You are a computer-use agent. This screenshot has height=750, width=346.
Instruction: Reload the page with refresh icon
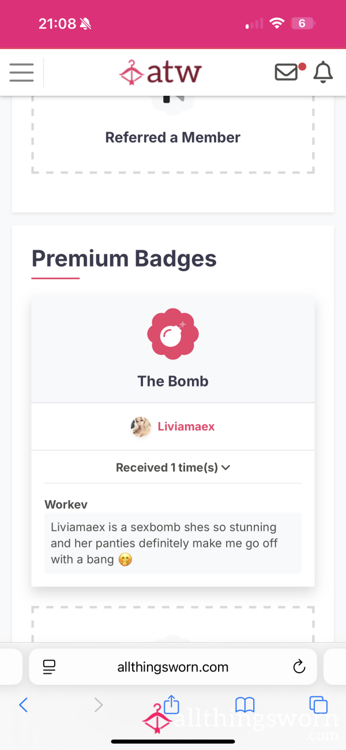(x=299, y=667)
